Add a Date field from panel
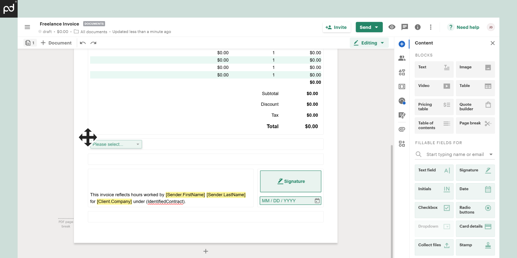The image size is (517, 258). coord(475,191)
